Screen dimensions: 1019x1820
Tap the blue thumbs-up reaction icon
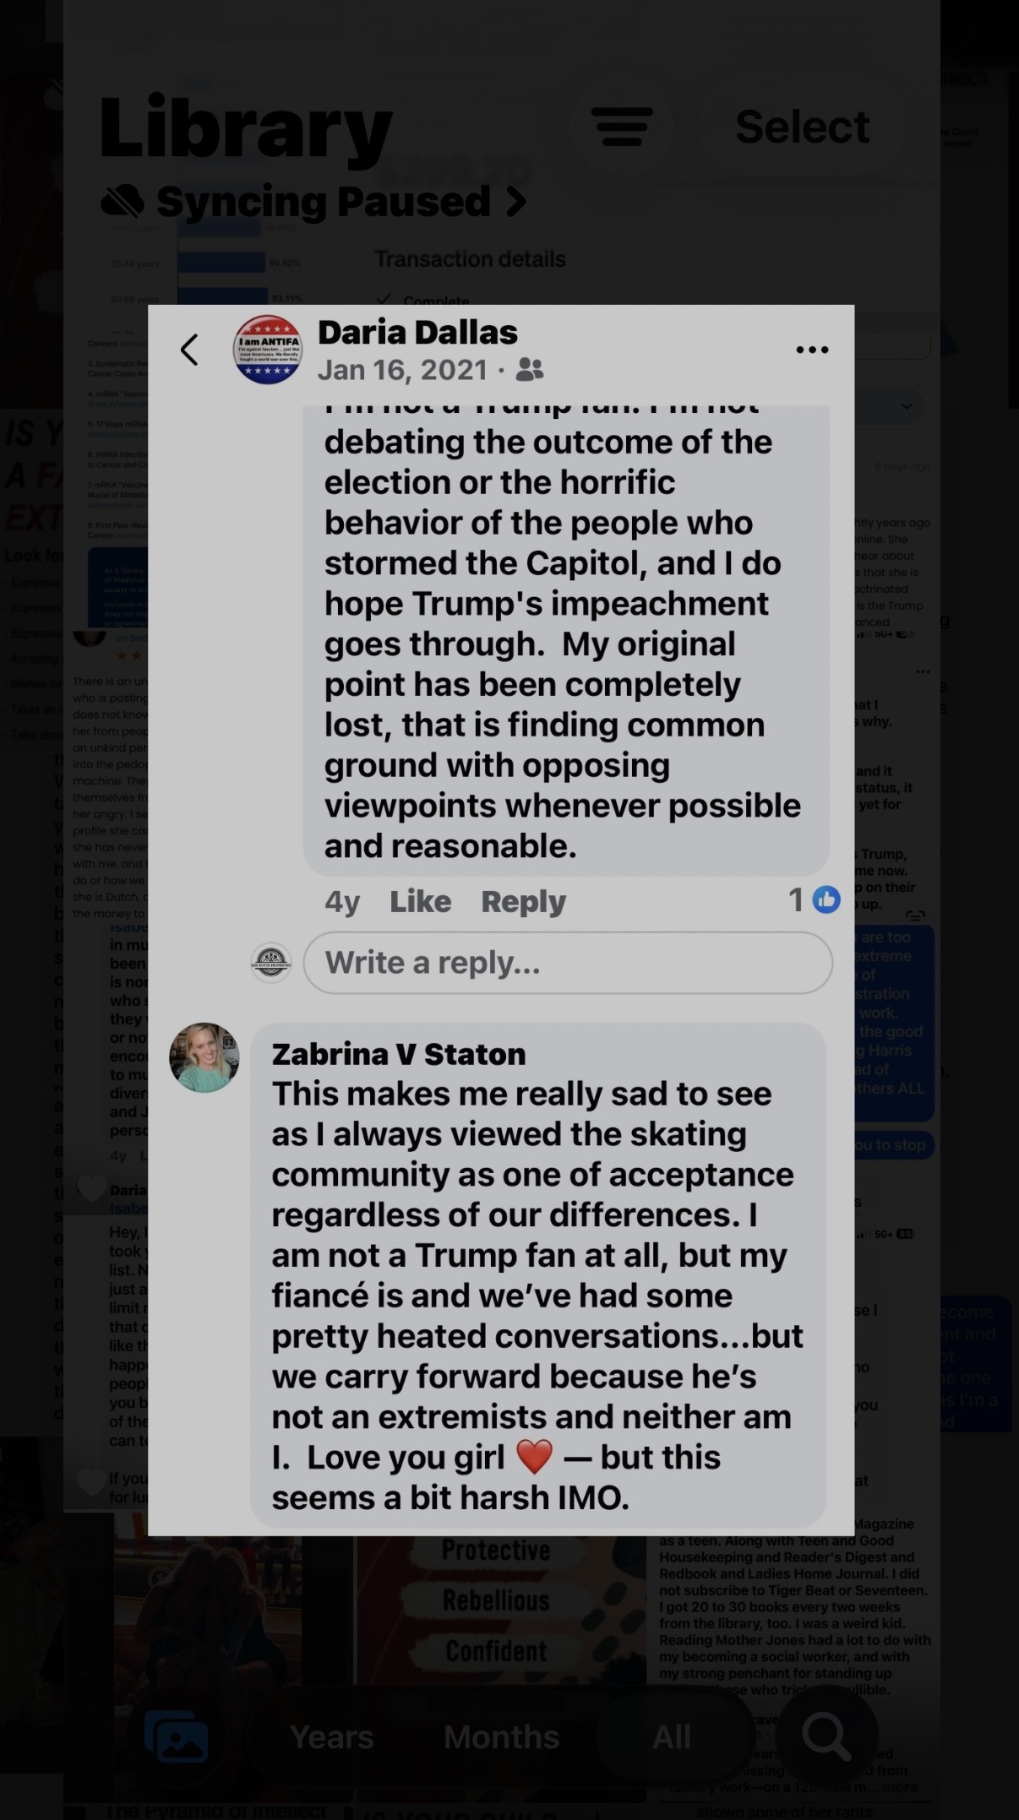pyautogui.click(x=826, y=900)
